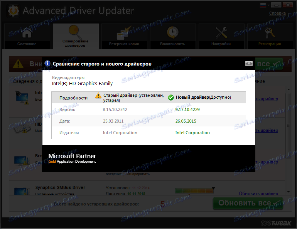Click the Synaptics SMBus Driver row name

(60, 187)
